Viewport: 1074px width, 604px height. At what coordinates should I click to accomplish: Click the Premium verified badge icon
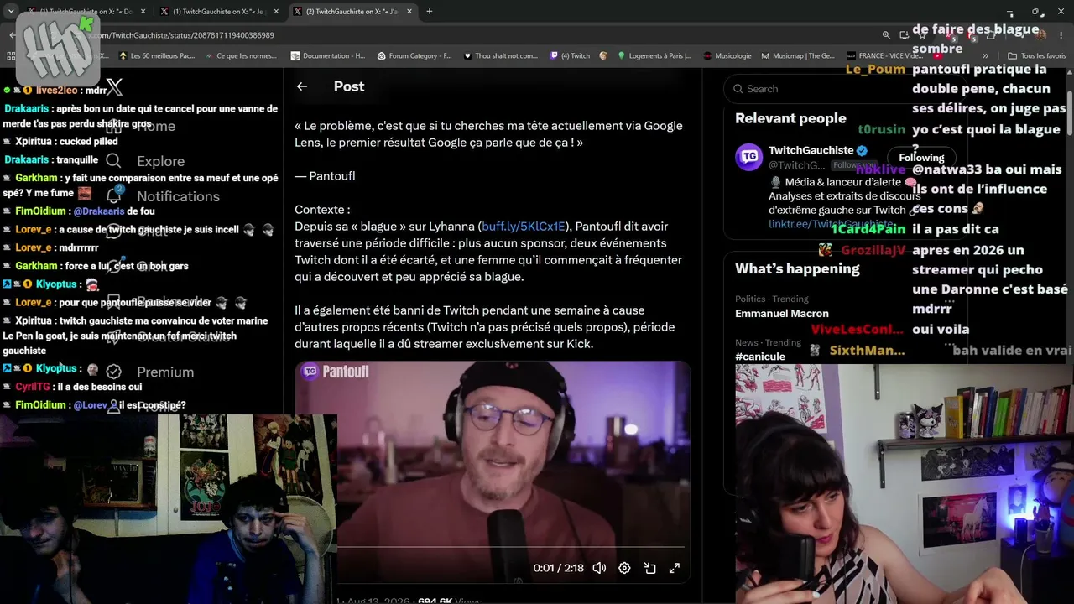[x=113, y=372]
